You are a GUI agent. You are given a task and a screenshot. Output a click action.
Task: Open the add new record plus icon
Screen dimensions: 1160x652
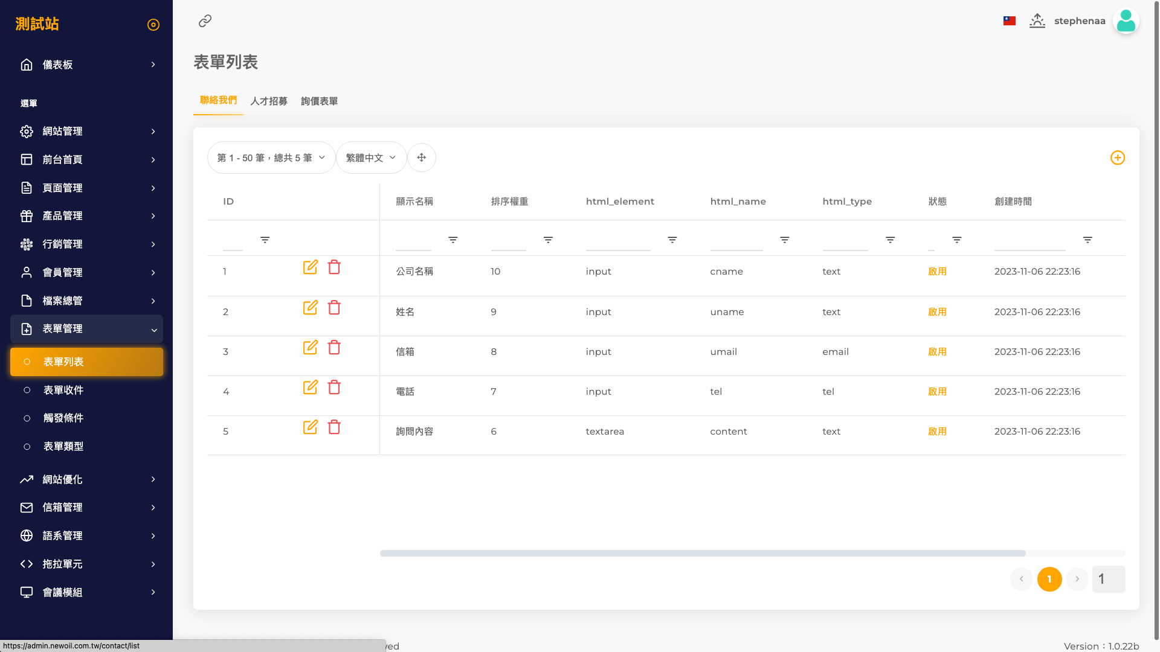1118,158
